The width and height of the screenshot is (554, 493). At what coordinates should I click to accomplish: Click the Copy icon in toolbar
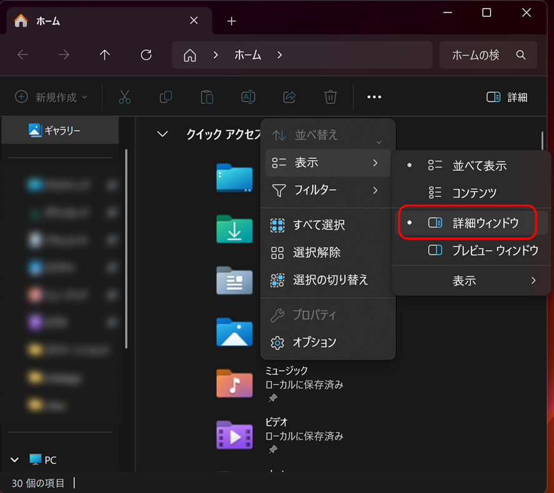(x=166, y=97)
